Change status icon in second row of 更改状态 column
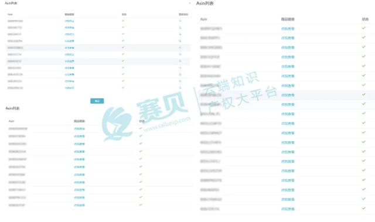The height and width of the screenshot is (222, 375). tap(180, 28)
